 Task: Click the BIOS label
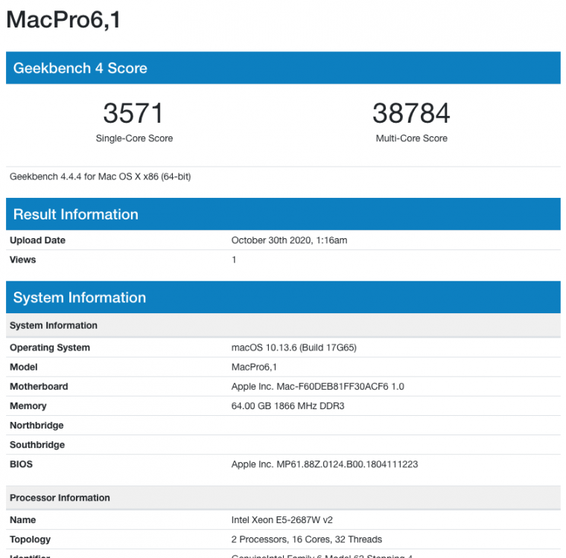coord(21,464)
